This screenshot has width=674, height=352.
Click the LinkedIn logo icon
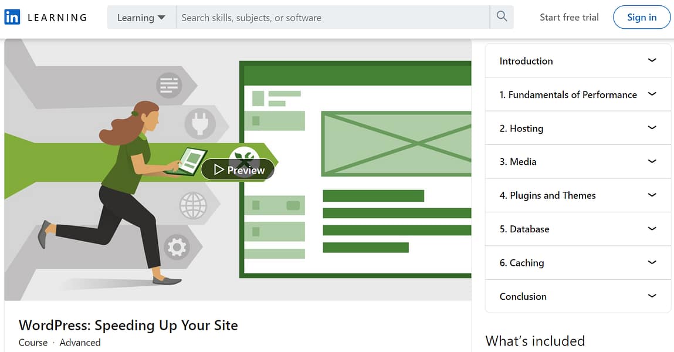point(12,16)
